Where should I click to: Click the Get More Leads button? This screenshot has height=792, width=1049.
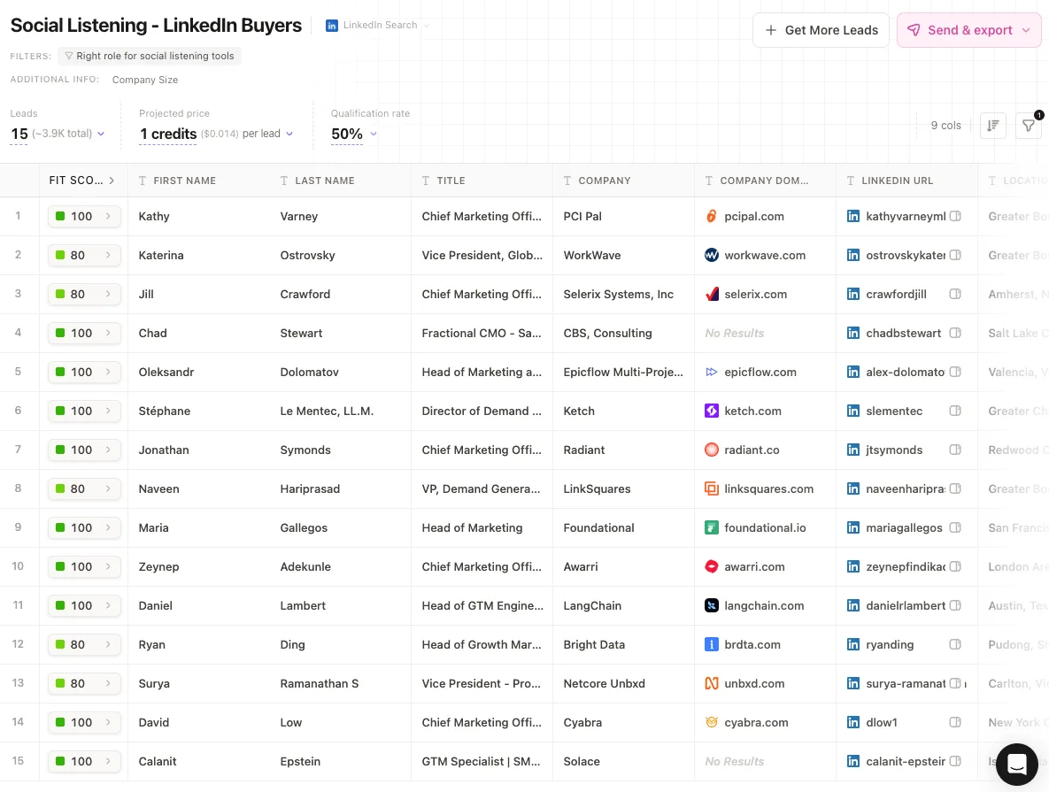coord(821,30)
